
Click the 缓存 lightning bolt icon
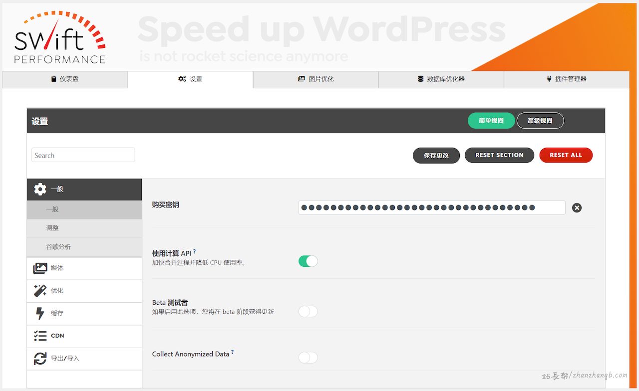[40, 313]
